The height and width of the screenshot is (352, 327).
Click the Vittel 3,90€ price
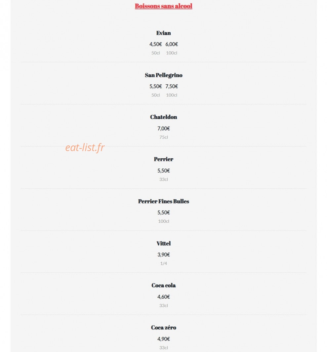[x=163, y=255]
